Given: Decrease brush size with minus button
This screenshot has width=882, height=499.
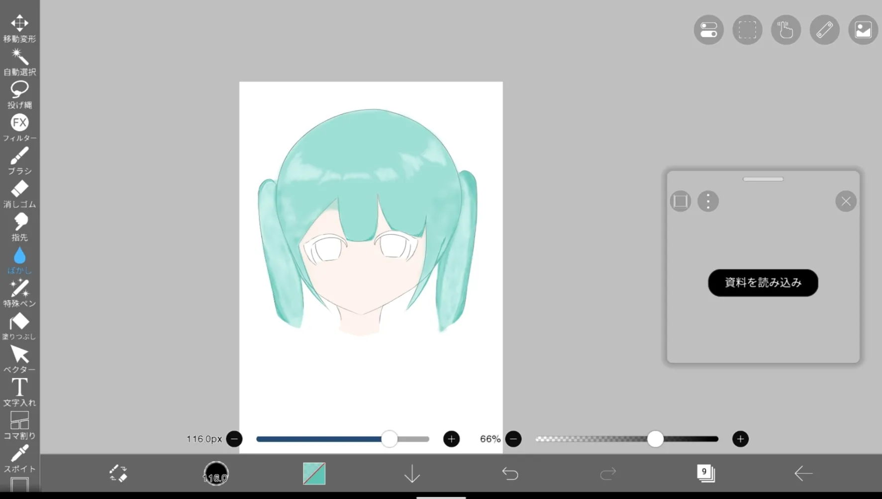Looking at the screenshot, I should [x=234, y=439].
